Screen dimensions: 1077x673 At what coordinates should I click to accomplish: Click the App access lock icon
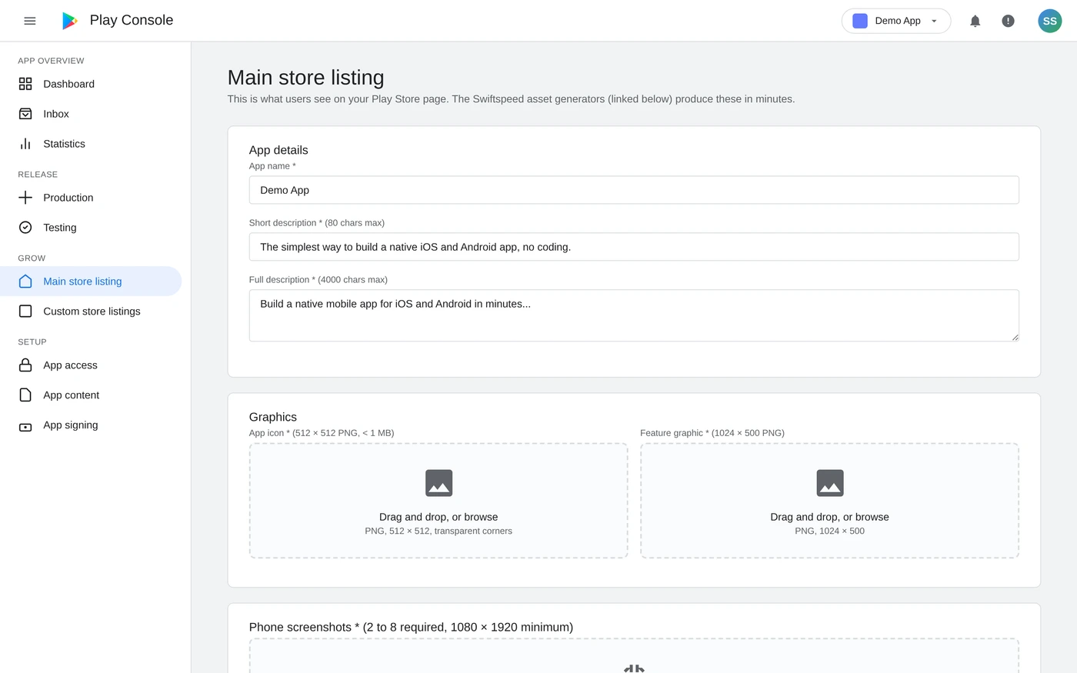25,365
